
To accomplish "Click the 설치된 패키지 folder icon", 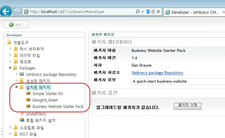I will click(22, 87).
